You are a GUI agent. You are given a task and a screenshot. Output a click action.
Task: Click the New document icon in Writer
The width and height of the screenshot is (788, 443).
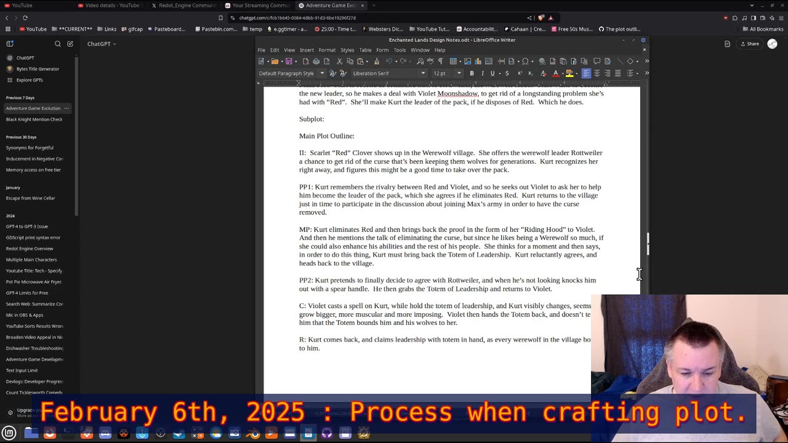point(261,61)
